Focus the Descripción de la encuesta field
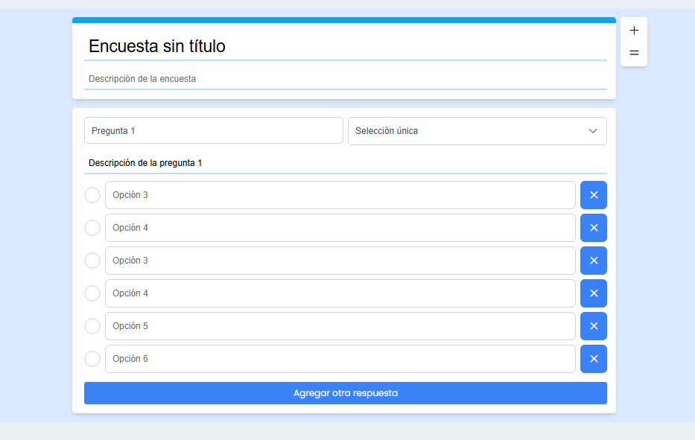The height and width of the screenshot is (440, 695). click(345, 79)
